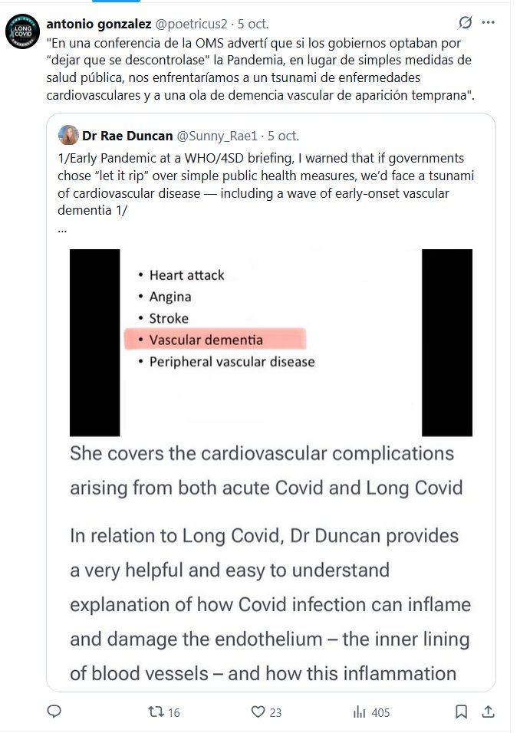Screen dimensions: 520x733
Task: Click the quoted tweet's 5 oct. date
Action: point(283,136)
